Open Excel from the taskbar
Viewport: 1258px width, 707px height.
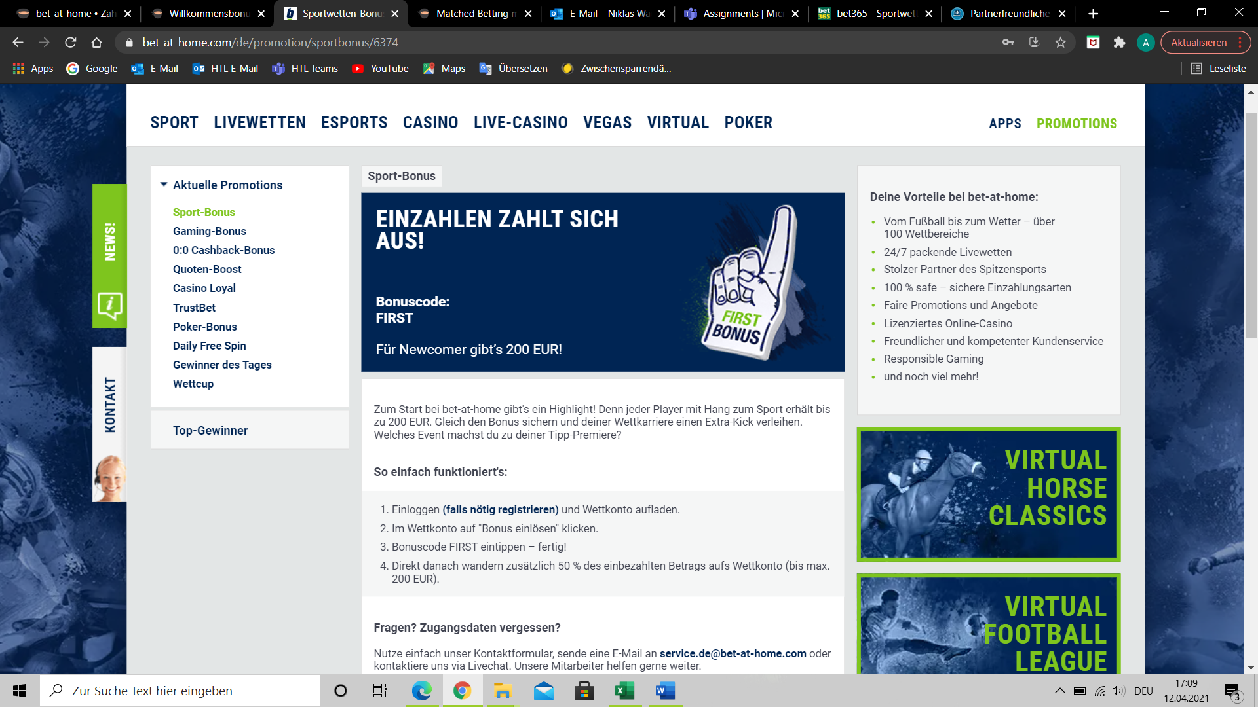(x=624, y=691)
